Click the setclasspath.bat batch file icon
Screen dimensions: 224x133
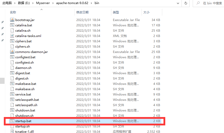coord(12,100)
